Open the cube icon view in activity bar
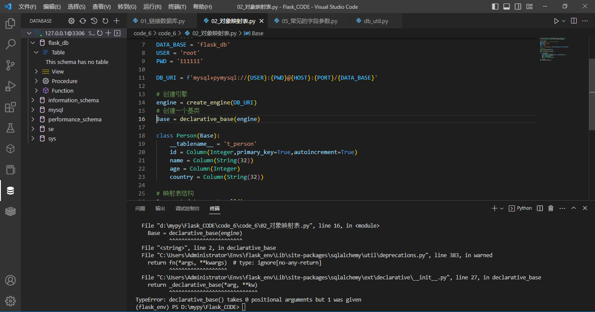Image resolution: width=595 pixels, height=312 pixels. (10, 149)
